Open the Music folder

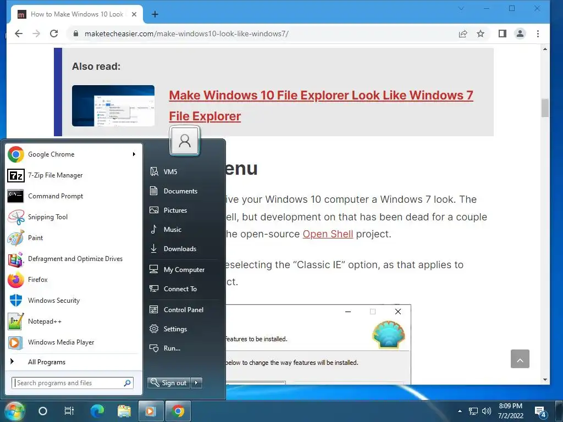pos(184,229)
